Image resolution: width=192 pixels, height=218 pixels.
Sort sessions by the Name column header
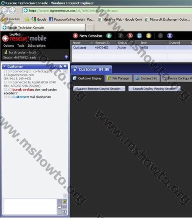point(76,43)
